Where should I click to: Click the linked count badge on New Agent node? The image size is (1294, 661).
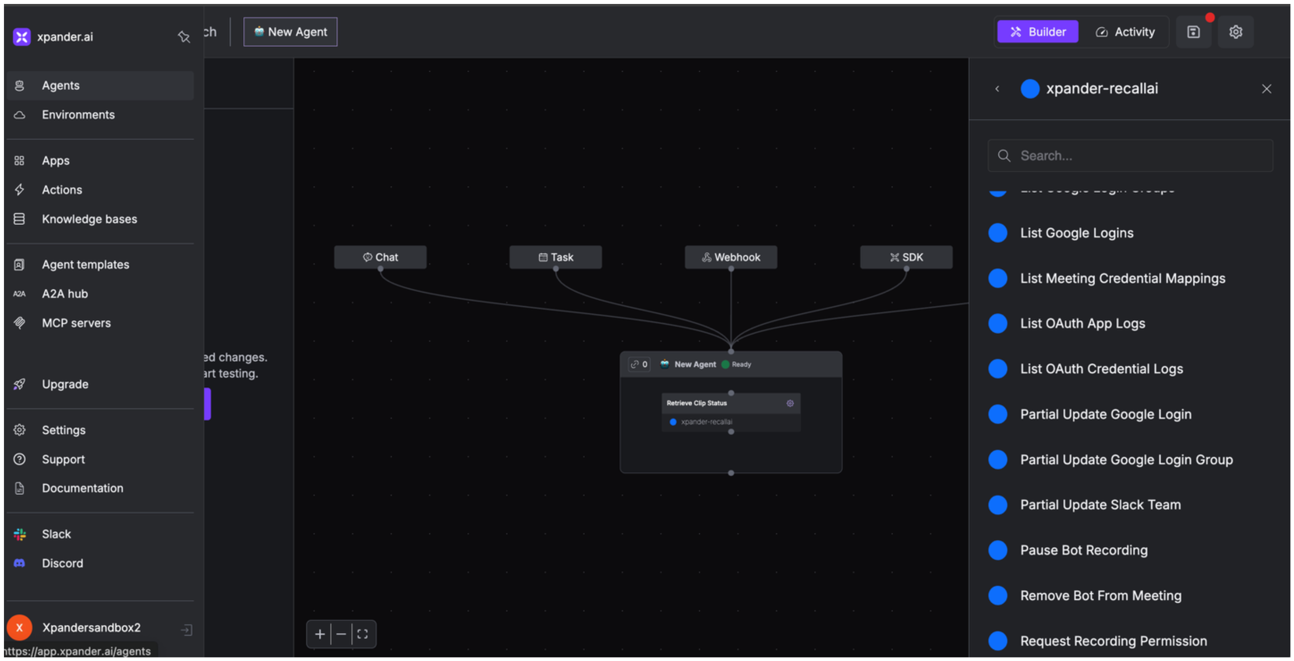pyautogui.click(x=639, y=365)
